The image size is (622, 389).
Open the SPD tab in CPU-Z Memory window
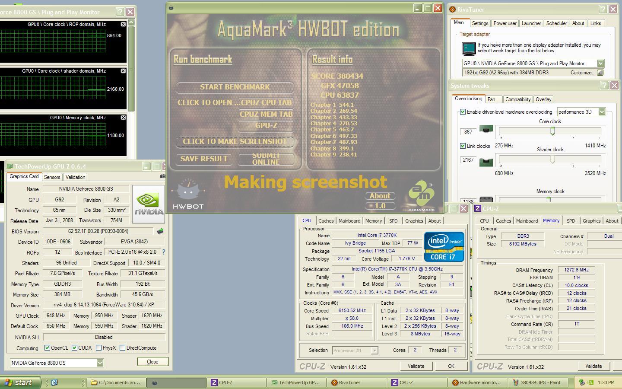571,220
